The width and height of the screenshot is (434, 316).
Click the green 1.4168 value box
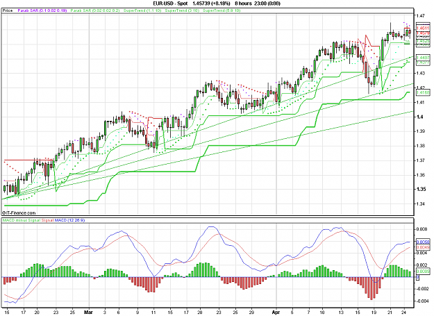point(423,92)
